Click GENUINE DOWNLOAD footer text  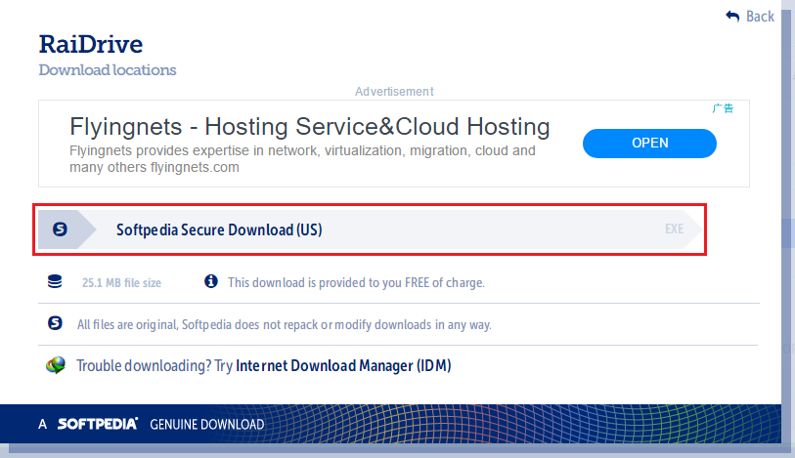click(207, 424)
